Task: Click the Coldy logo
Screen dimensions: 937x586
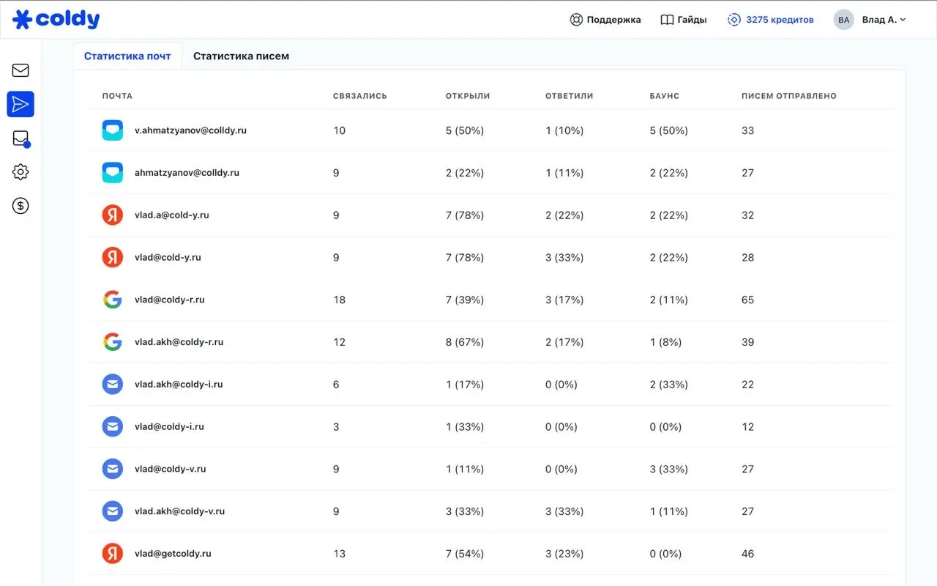Action: pyautogui.click(x=56, y=20)
